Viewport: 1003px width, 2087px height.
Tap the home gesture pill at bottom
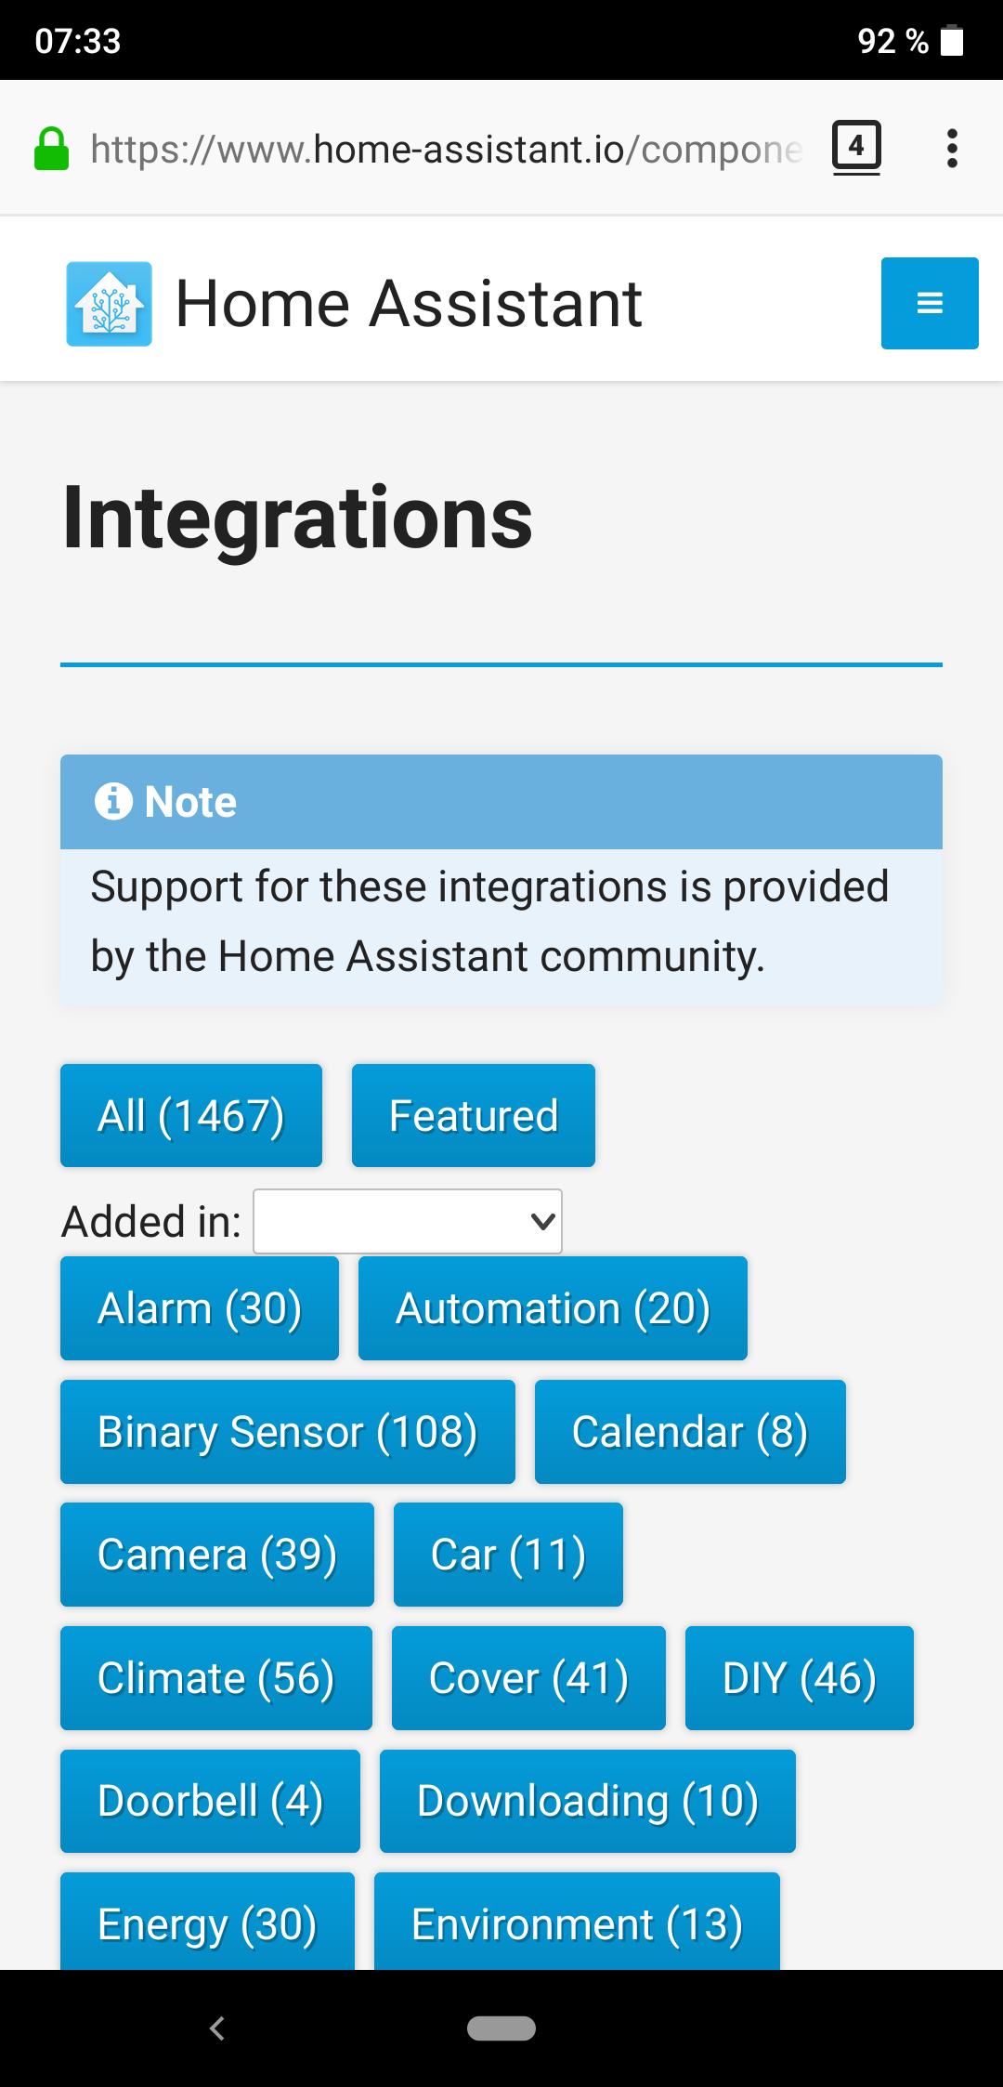coord(501,2028)
